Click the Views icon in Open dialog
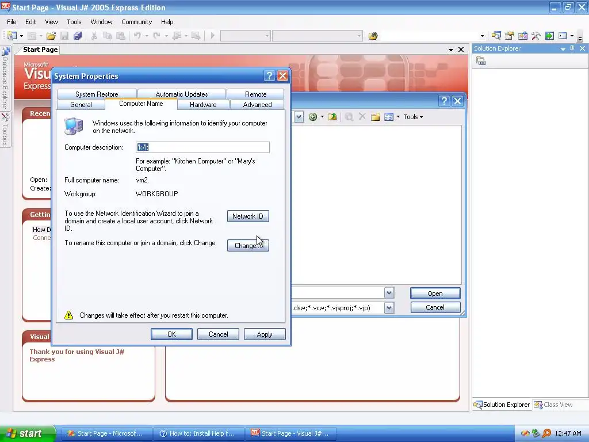This screenshot has width=589, height=442. pyautogui.click(x=389, y=117)
